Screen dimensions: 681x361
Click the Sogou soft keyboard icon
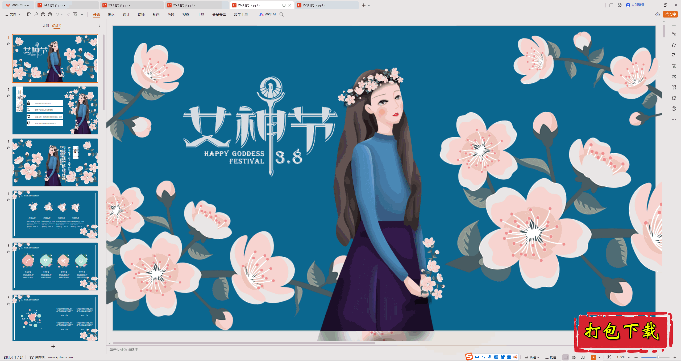[496, 357]
